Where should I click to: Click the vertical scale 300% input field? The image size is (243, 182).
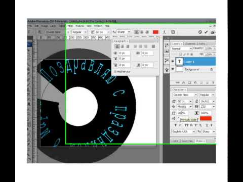coord(183,113)
